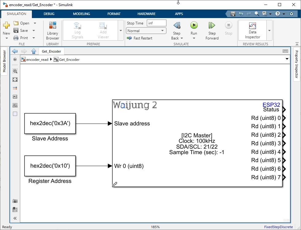Open the Data Inspector
This screenshot has height=230, width=301.
(x=252, y=30)
